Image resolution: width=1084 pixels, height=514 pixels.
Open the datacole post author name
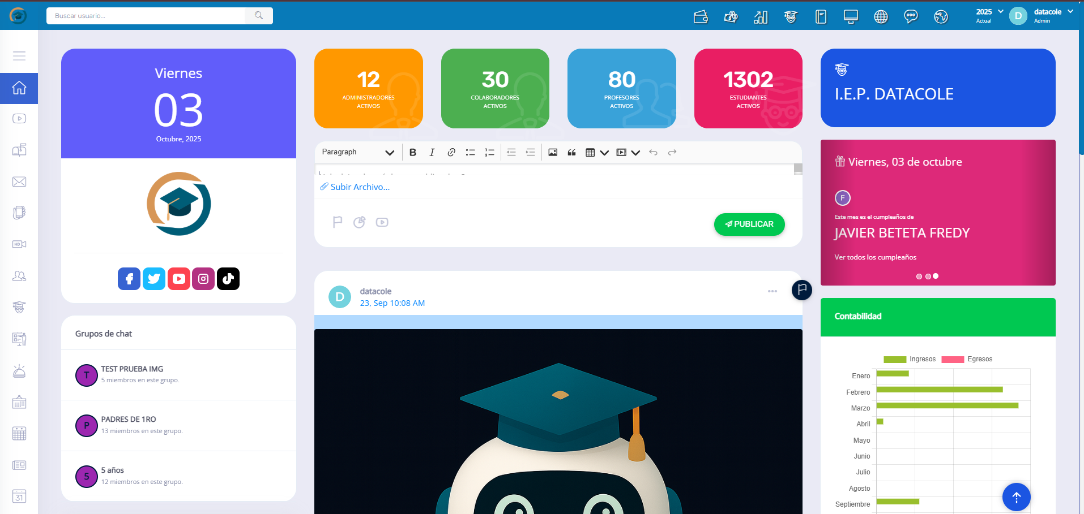375,291
